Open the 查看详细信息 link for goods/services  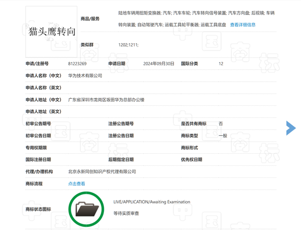coord(245,24)
